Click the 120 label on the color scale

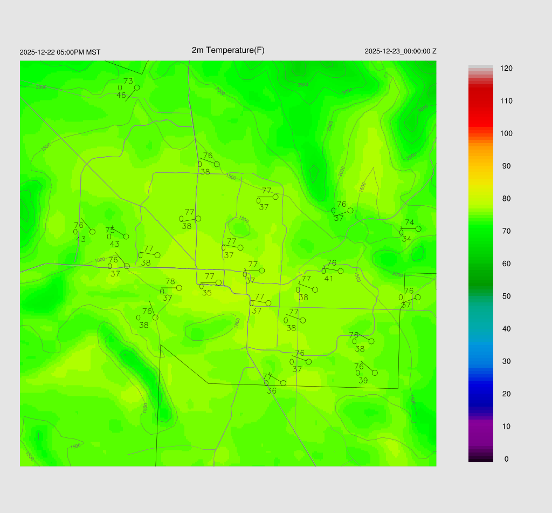[x=506, y=69]
